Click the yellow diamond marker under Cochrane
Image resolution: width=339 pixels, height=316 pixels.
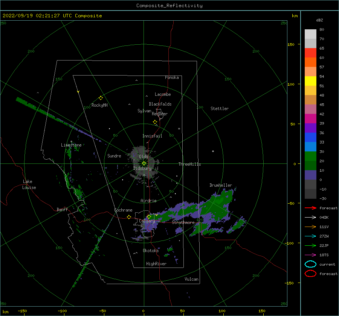[129, 217]
